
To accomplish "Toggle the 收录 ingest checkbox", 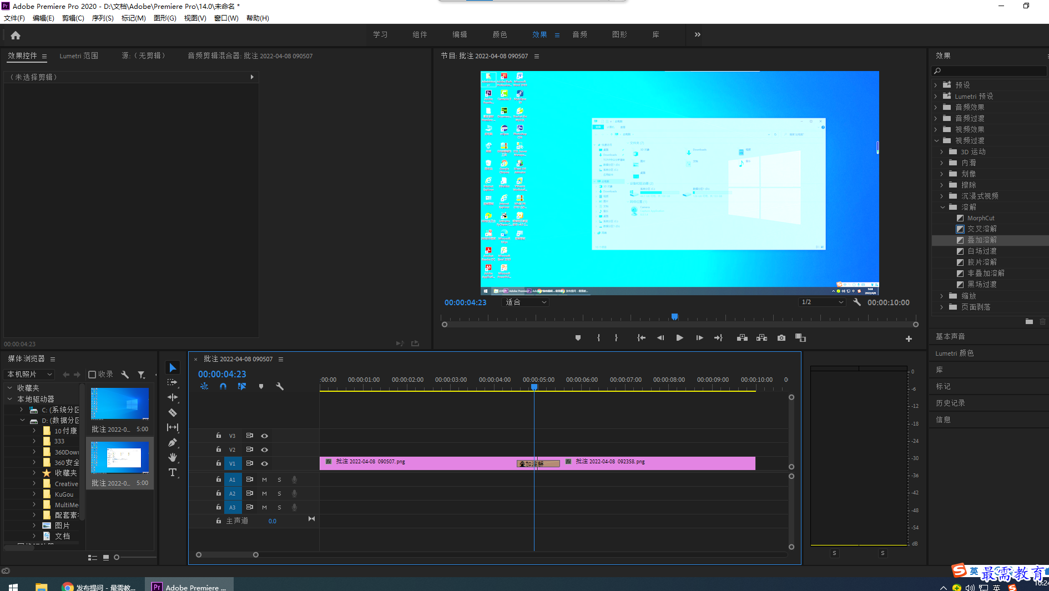I will [x=92, y=375].
